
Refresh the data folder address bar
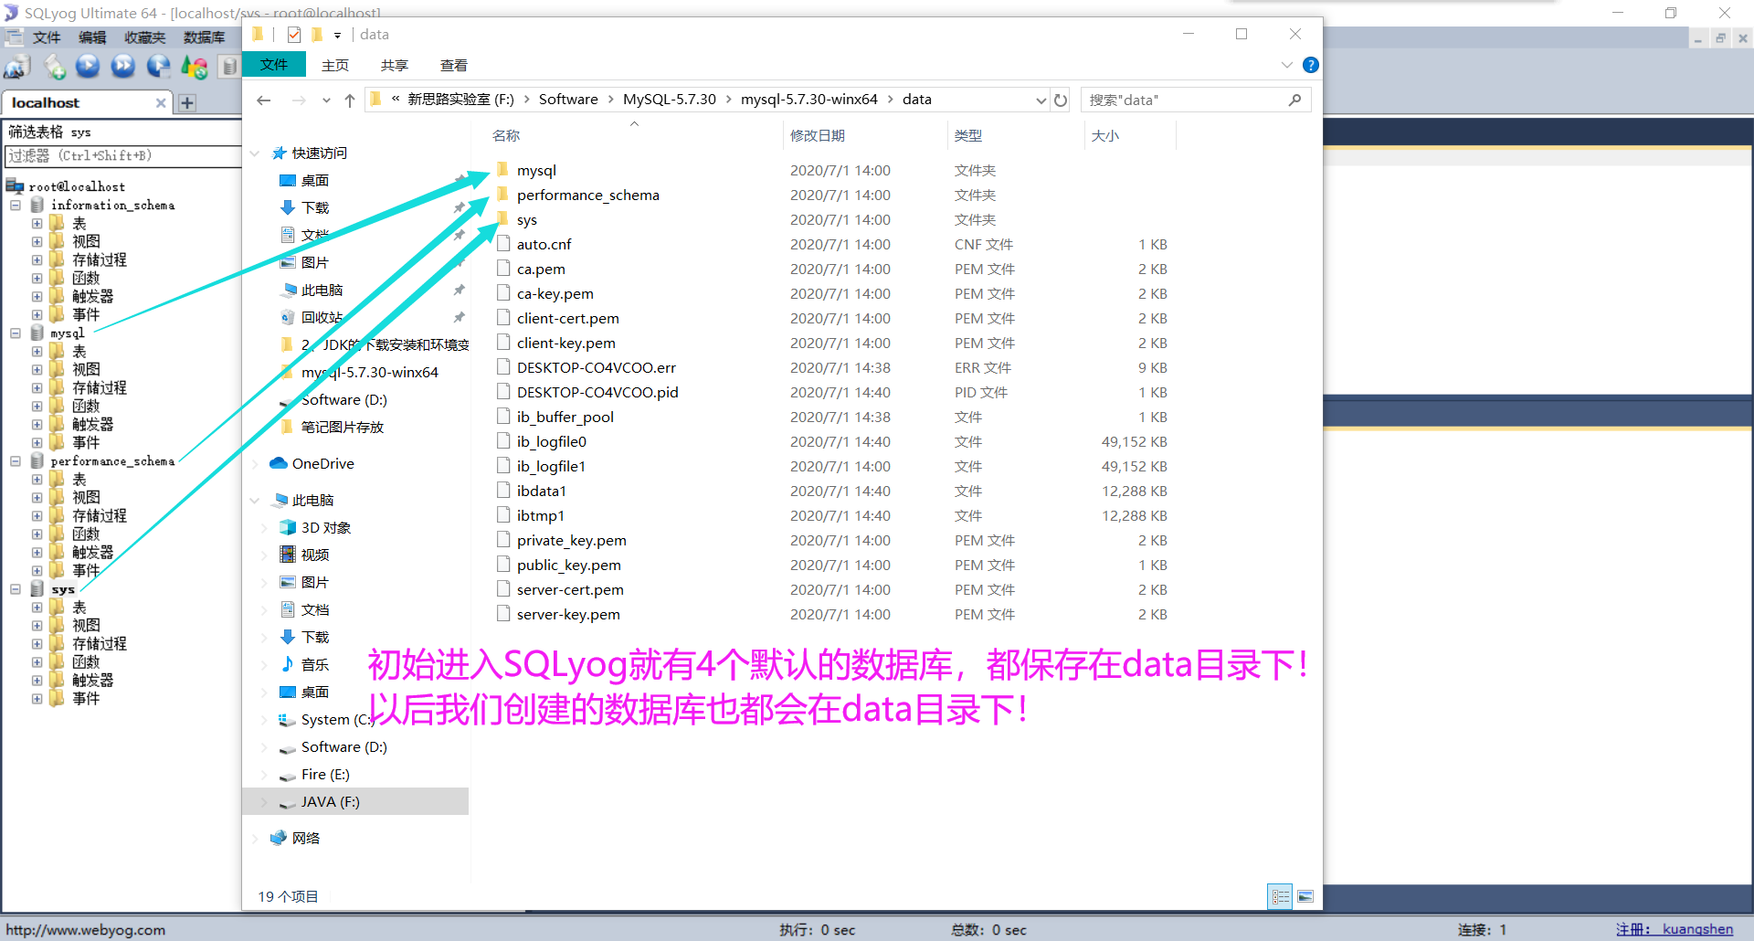(x=1060, y=100)
